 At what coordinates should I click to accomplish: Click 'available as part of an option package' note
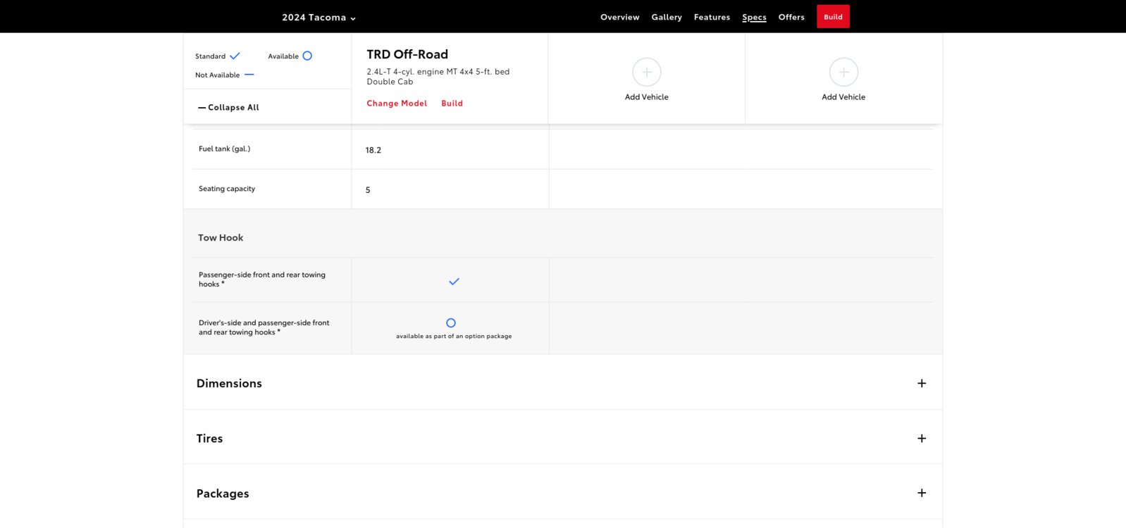tap(454, 337)
